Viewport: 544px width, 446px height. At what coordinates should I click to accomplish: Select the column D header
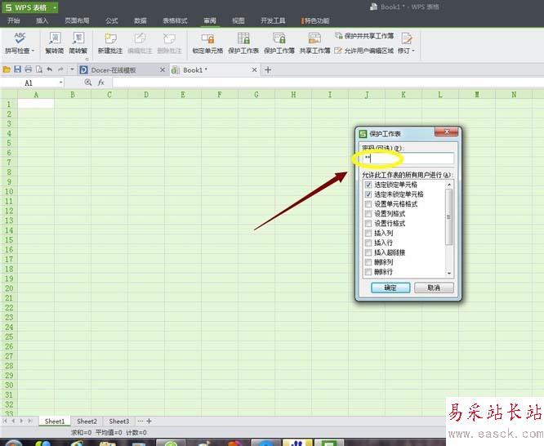click(146, 95)
